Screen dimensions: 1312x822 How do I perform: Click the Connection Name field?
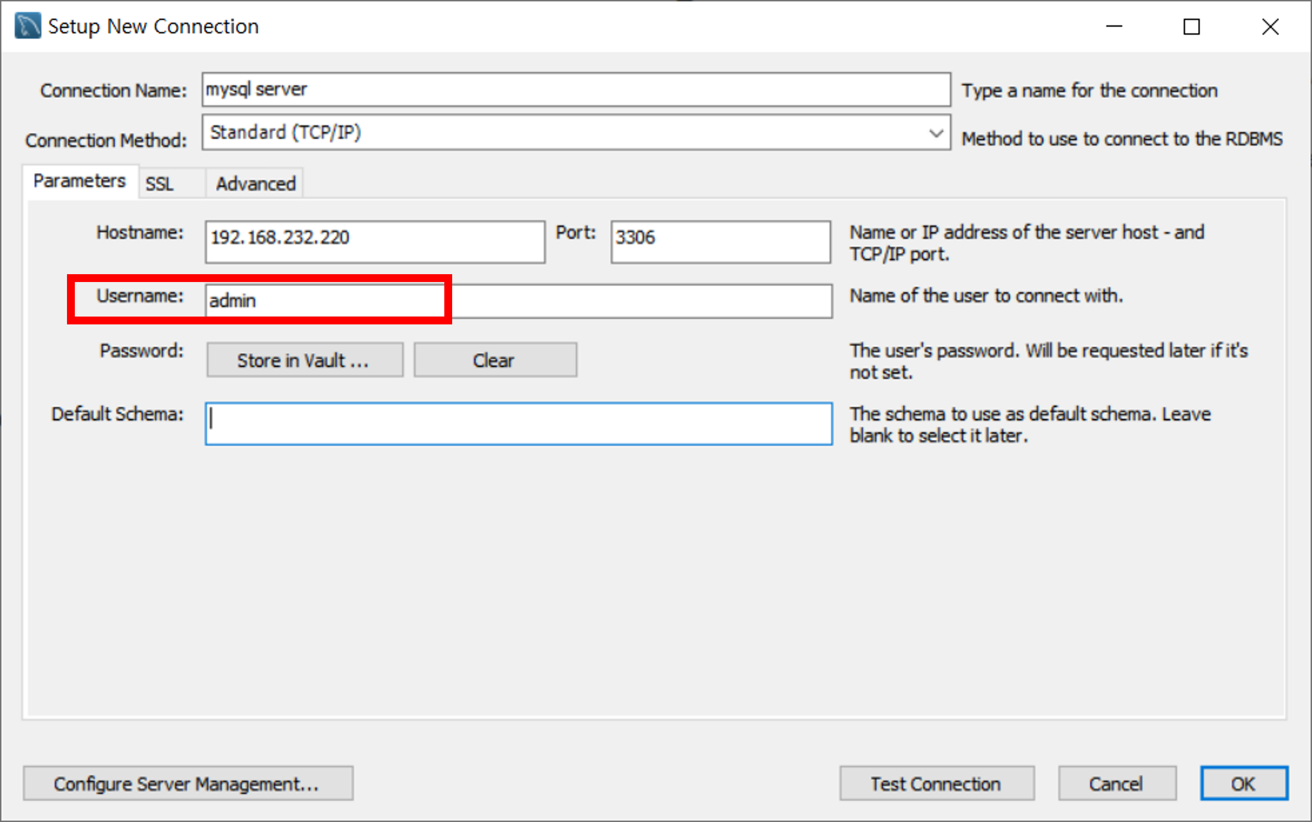[575, 89]
